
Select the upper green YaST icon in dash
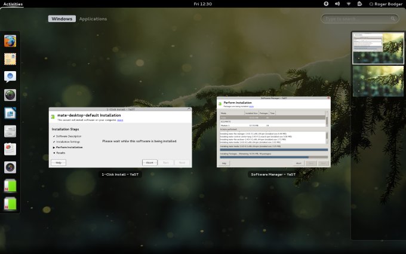click(x=10, y=186)
